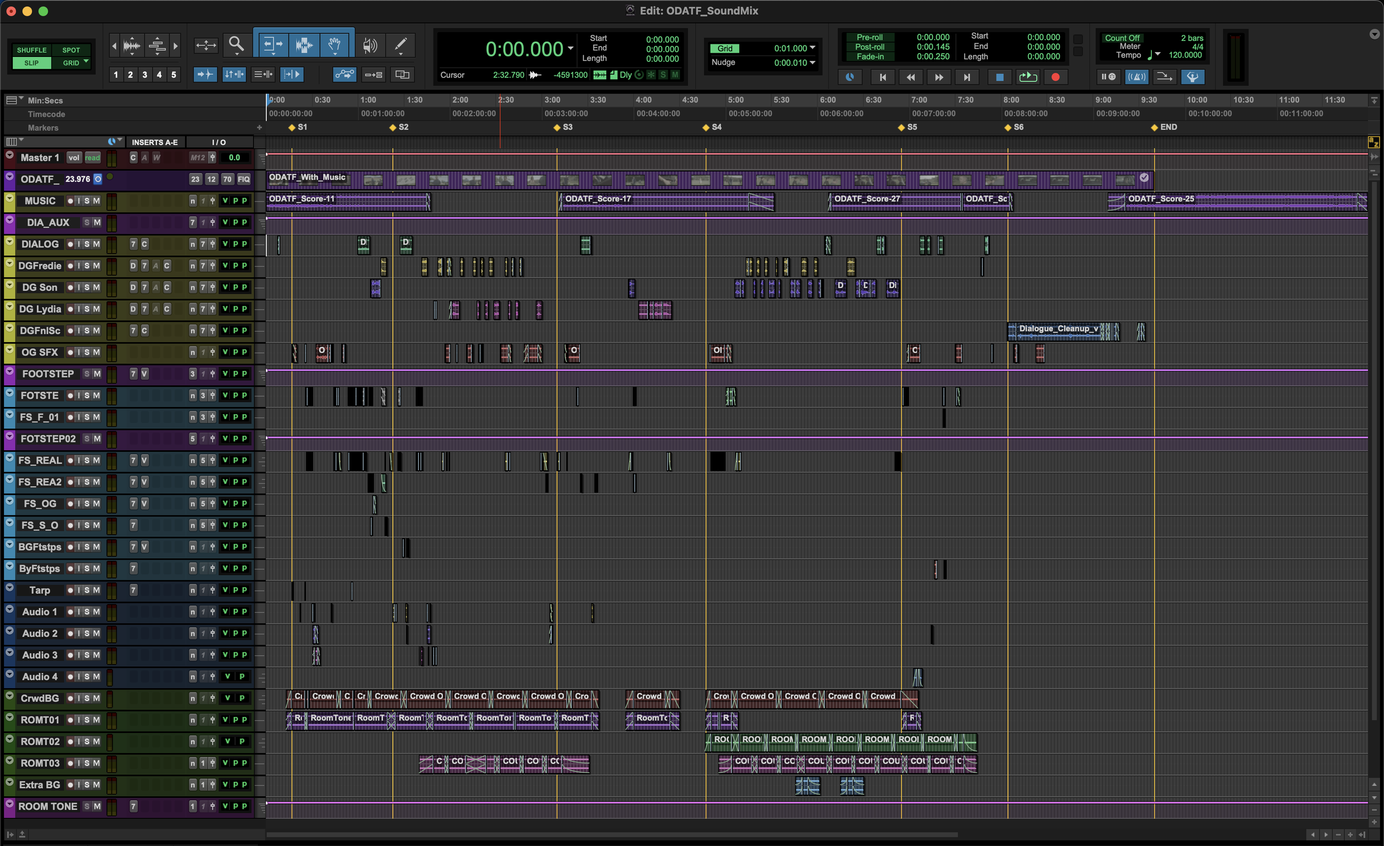This screenshot has width=1384, height=846.
Task: Switch to Shuffle edit mode
Action: coord(32,50)
